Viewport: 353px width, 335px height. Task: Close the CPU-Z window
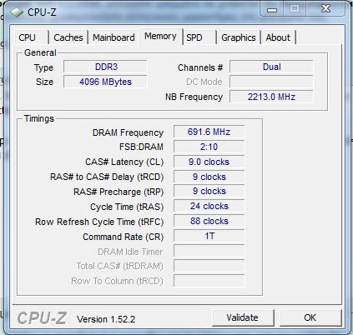[326, 8]
